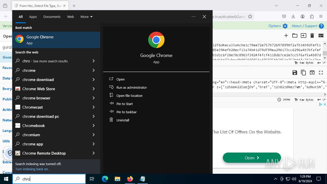Open search panel options ellipsis
The height and width of the screenshot is (184, 327).
(x=194, y=17)
